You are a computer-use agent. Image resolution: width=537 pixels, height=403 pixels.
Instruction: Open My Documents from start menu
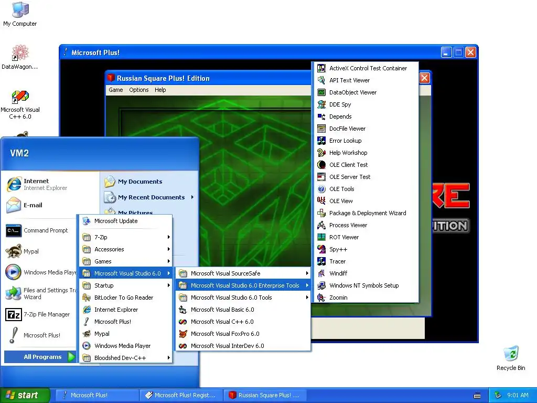(149, 181)
